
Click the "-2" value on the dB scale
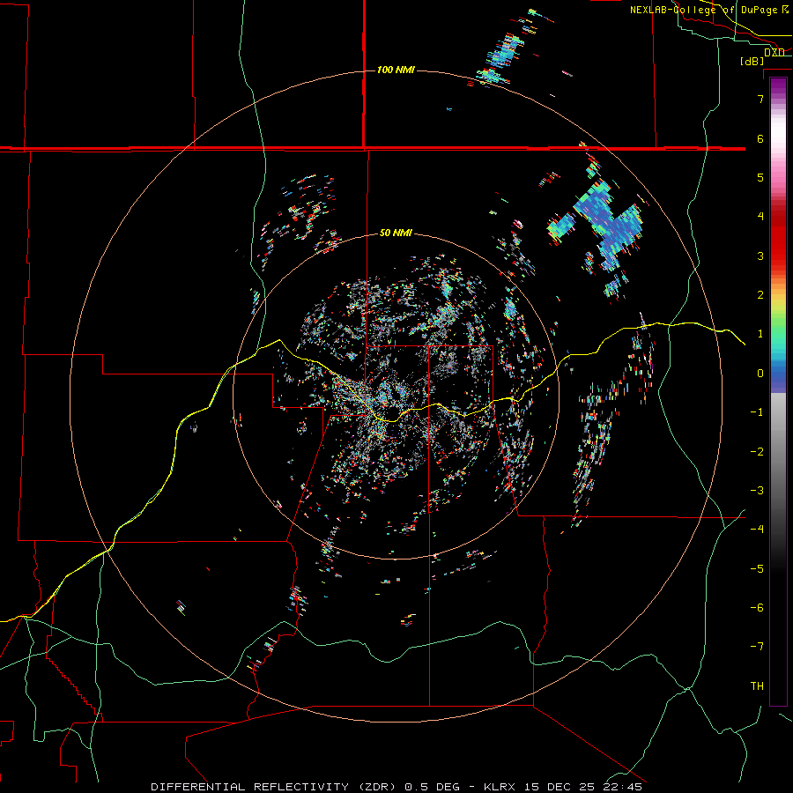[x=757, y=452]
